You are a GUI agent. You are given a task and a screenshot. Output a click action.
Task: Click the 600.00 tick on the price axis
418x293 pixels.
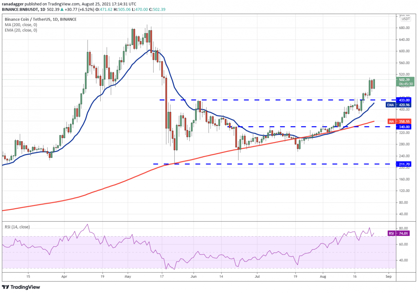pyautogui.click(x=404, y=51)
